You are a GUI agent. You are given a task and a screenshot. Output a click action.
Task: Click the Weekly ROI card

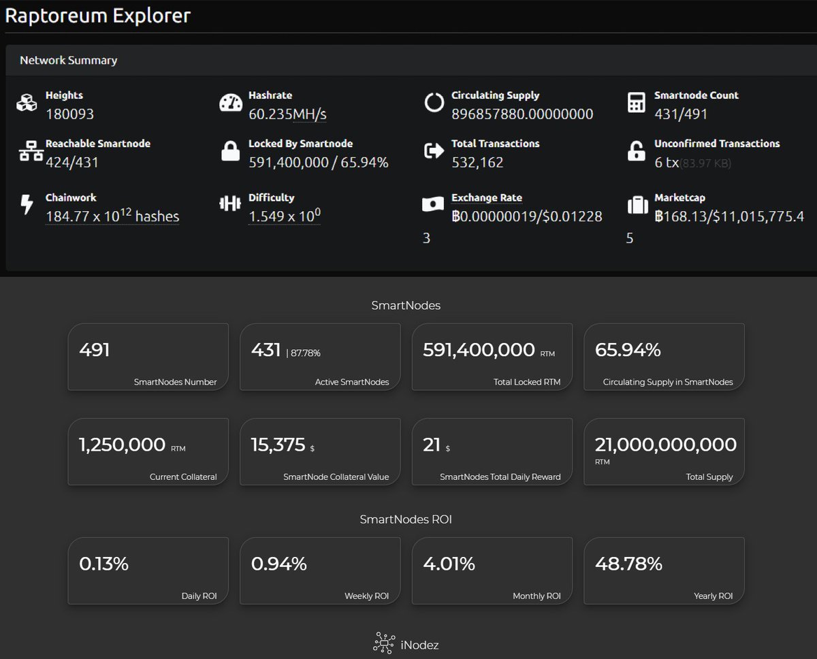[320, 570]
